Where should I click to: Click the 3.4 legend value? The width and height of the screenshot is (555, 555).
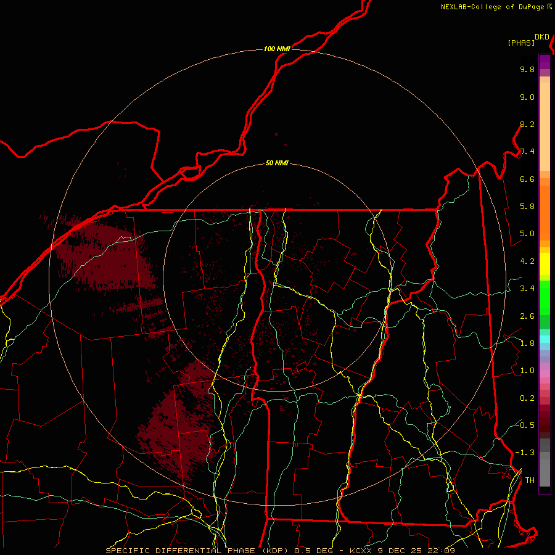tap(527, 289)
